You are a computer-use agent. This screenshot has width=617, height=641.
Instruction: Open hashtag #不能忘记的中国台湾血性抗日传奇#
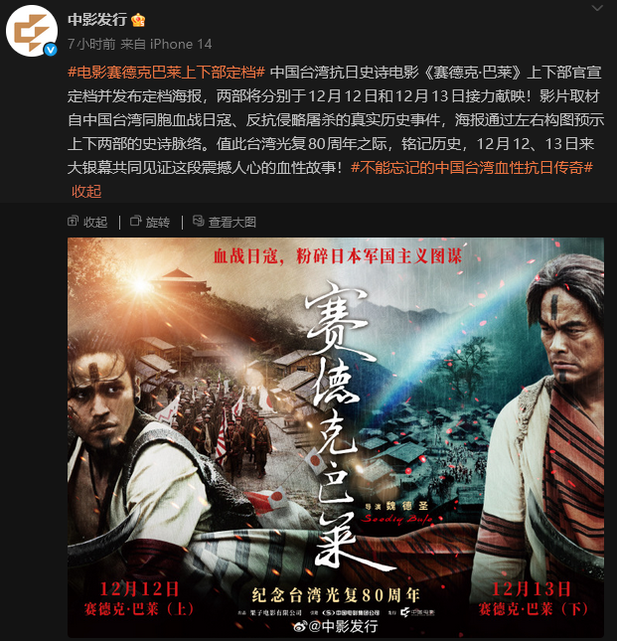pyautogui.click(x=472, y=168)
